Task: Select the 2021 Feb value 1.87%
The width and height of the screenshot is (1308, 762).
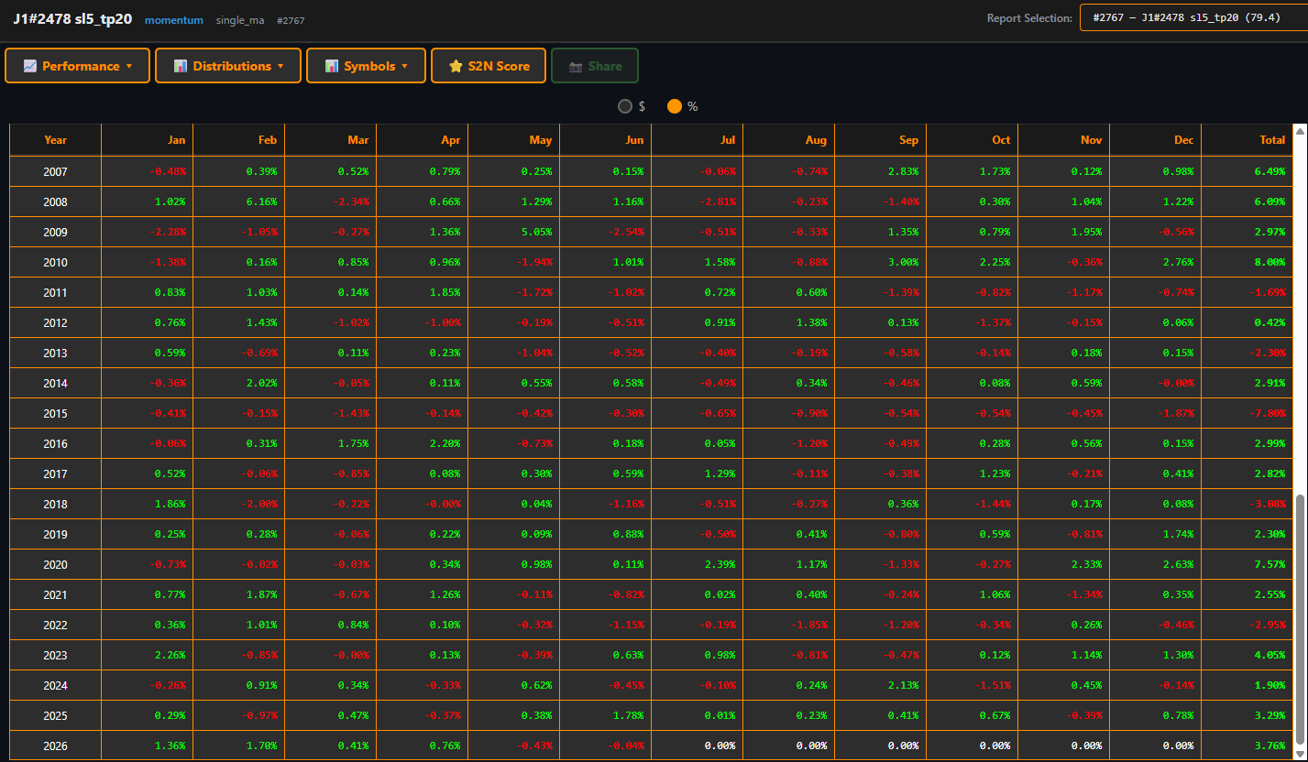Action: click(261, 594)
